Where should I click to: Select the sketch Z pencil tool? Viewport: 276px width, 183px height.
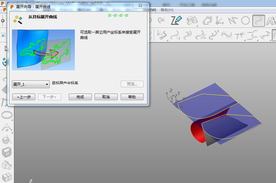[x=176, y=20]
